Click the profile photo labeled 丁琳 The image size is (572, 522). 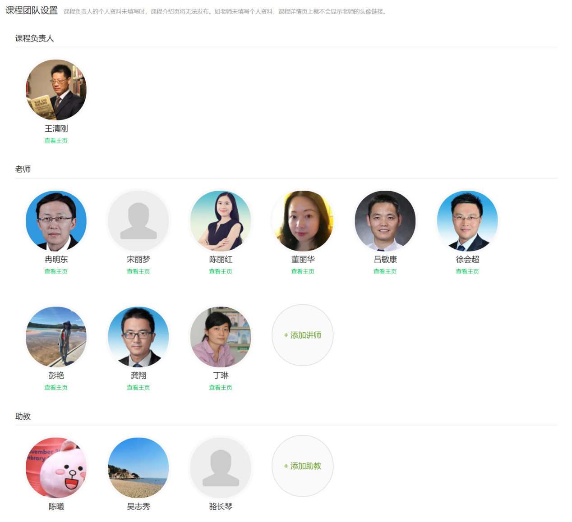pos(221,337)
